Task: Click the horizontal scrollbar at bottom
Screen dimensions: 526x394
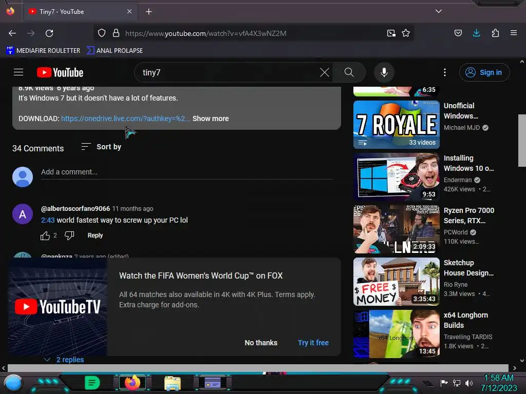Action: coord(258,367)
